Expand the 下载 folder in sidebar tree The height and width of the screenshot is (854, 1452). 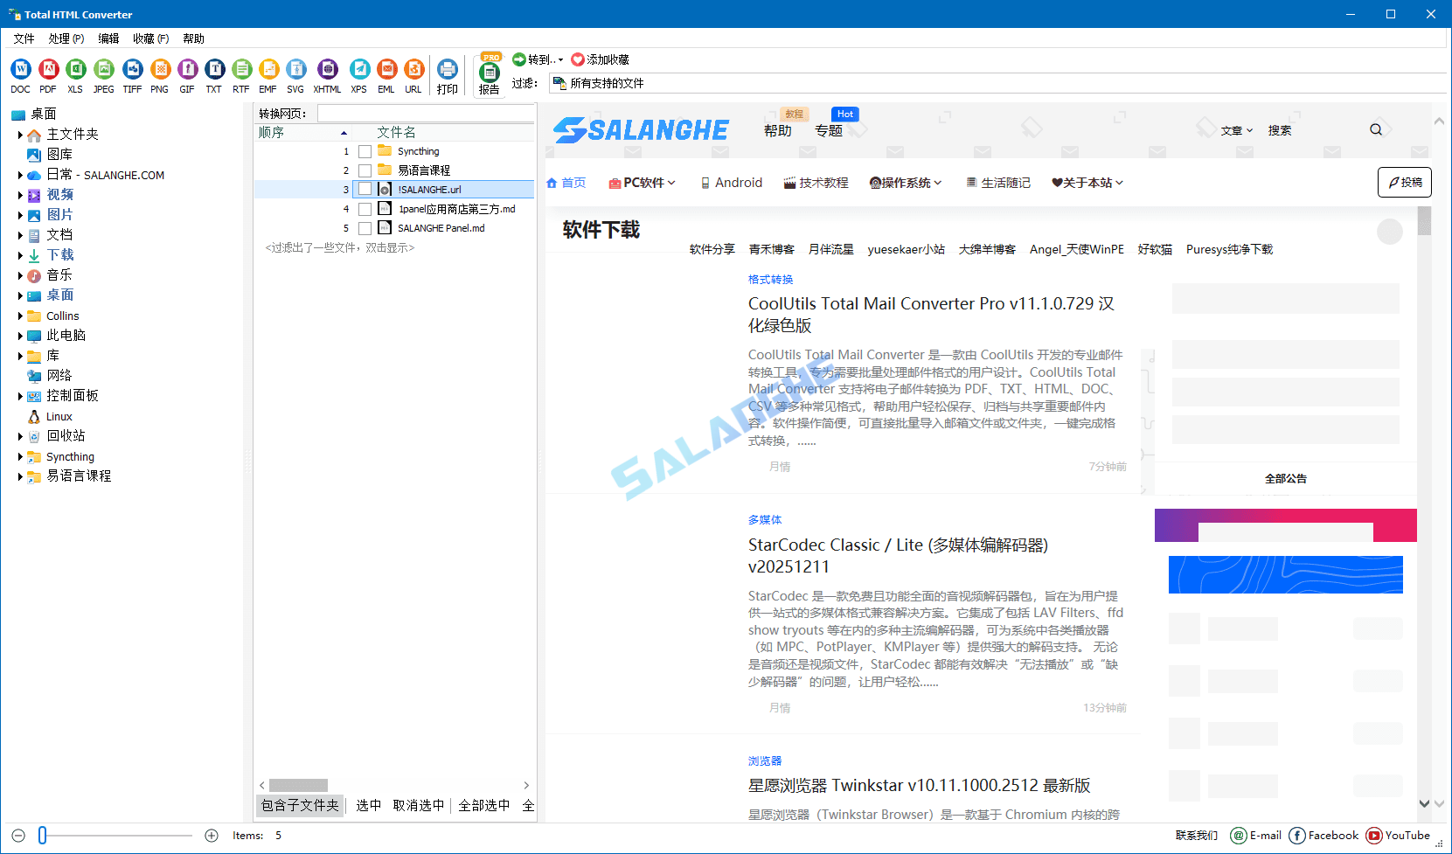tap(20, 254)
